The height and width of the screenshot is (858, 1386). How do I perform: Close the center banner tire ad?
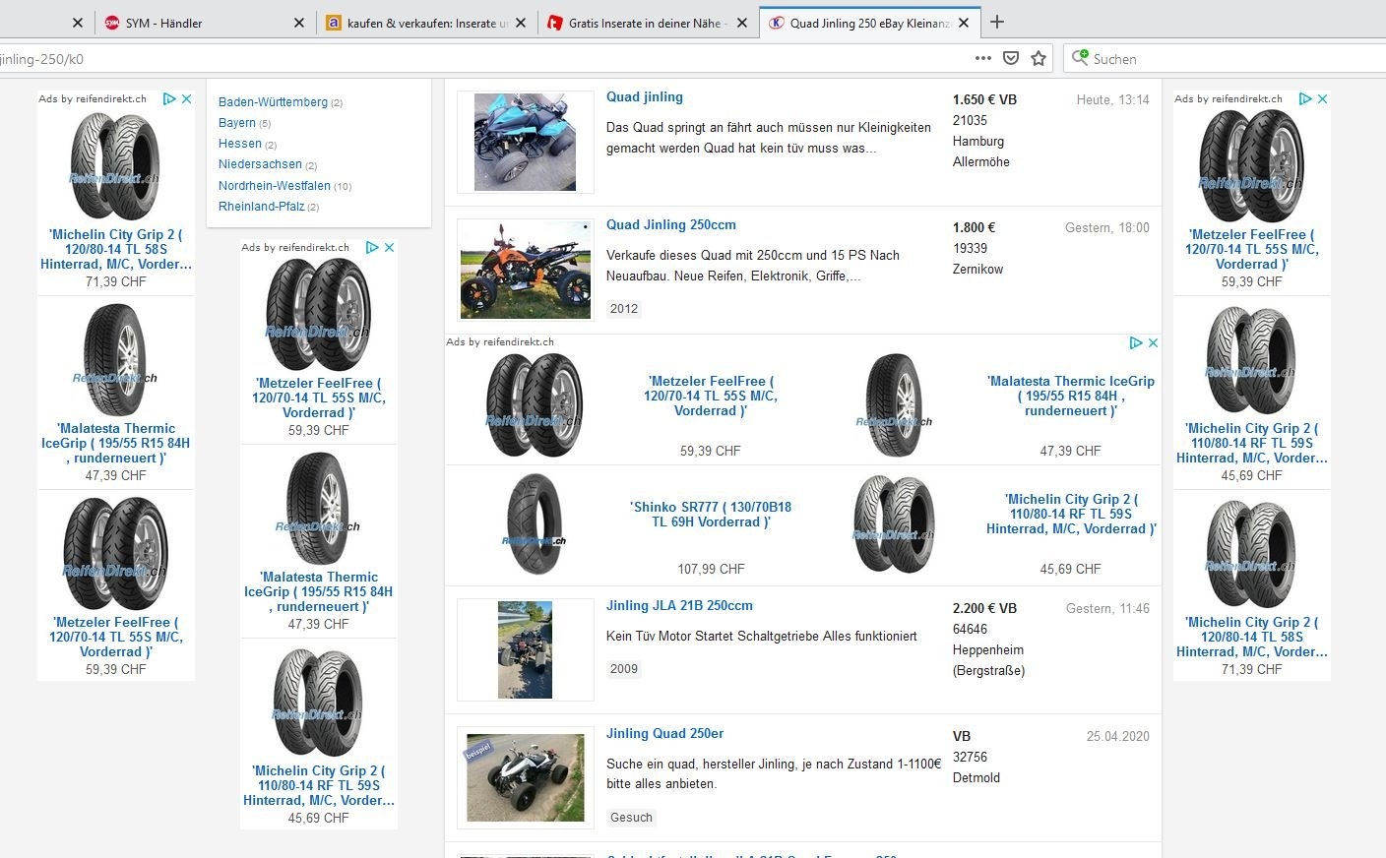pos(1153,342)
